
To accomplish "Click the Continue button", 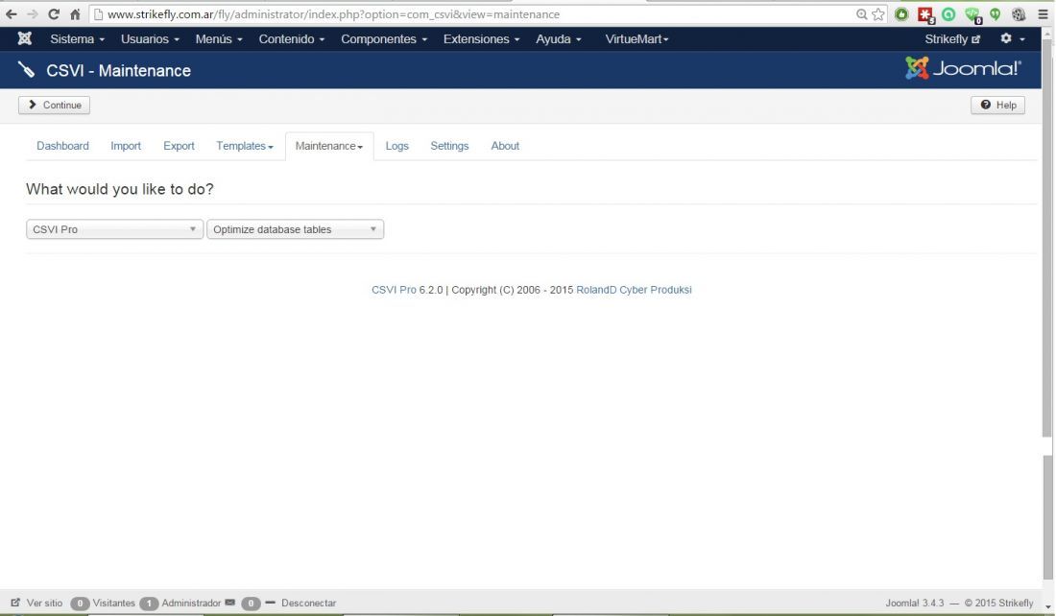I will [54, 105].
